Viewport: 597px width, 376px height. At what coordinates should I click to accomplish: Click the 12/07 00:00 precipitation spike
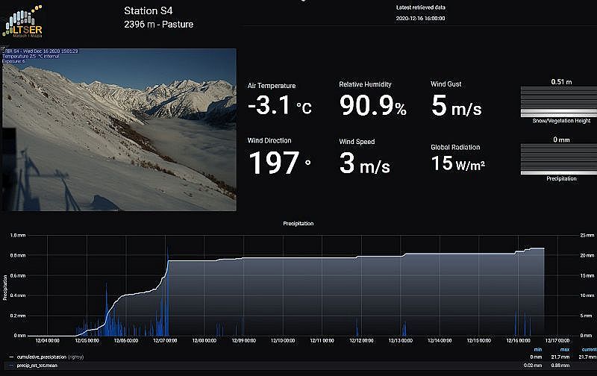pyautogui.click(x=167, y=291)
